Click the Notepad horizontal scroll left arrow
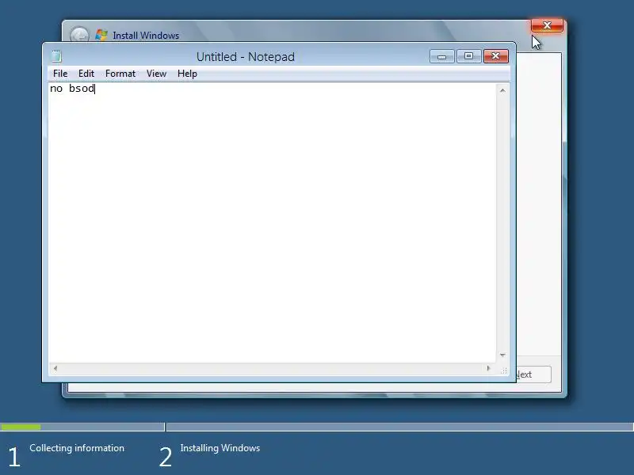Image resolution: width=634 pixels, height=475 pixels. click(x=55, y=368)
